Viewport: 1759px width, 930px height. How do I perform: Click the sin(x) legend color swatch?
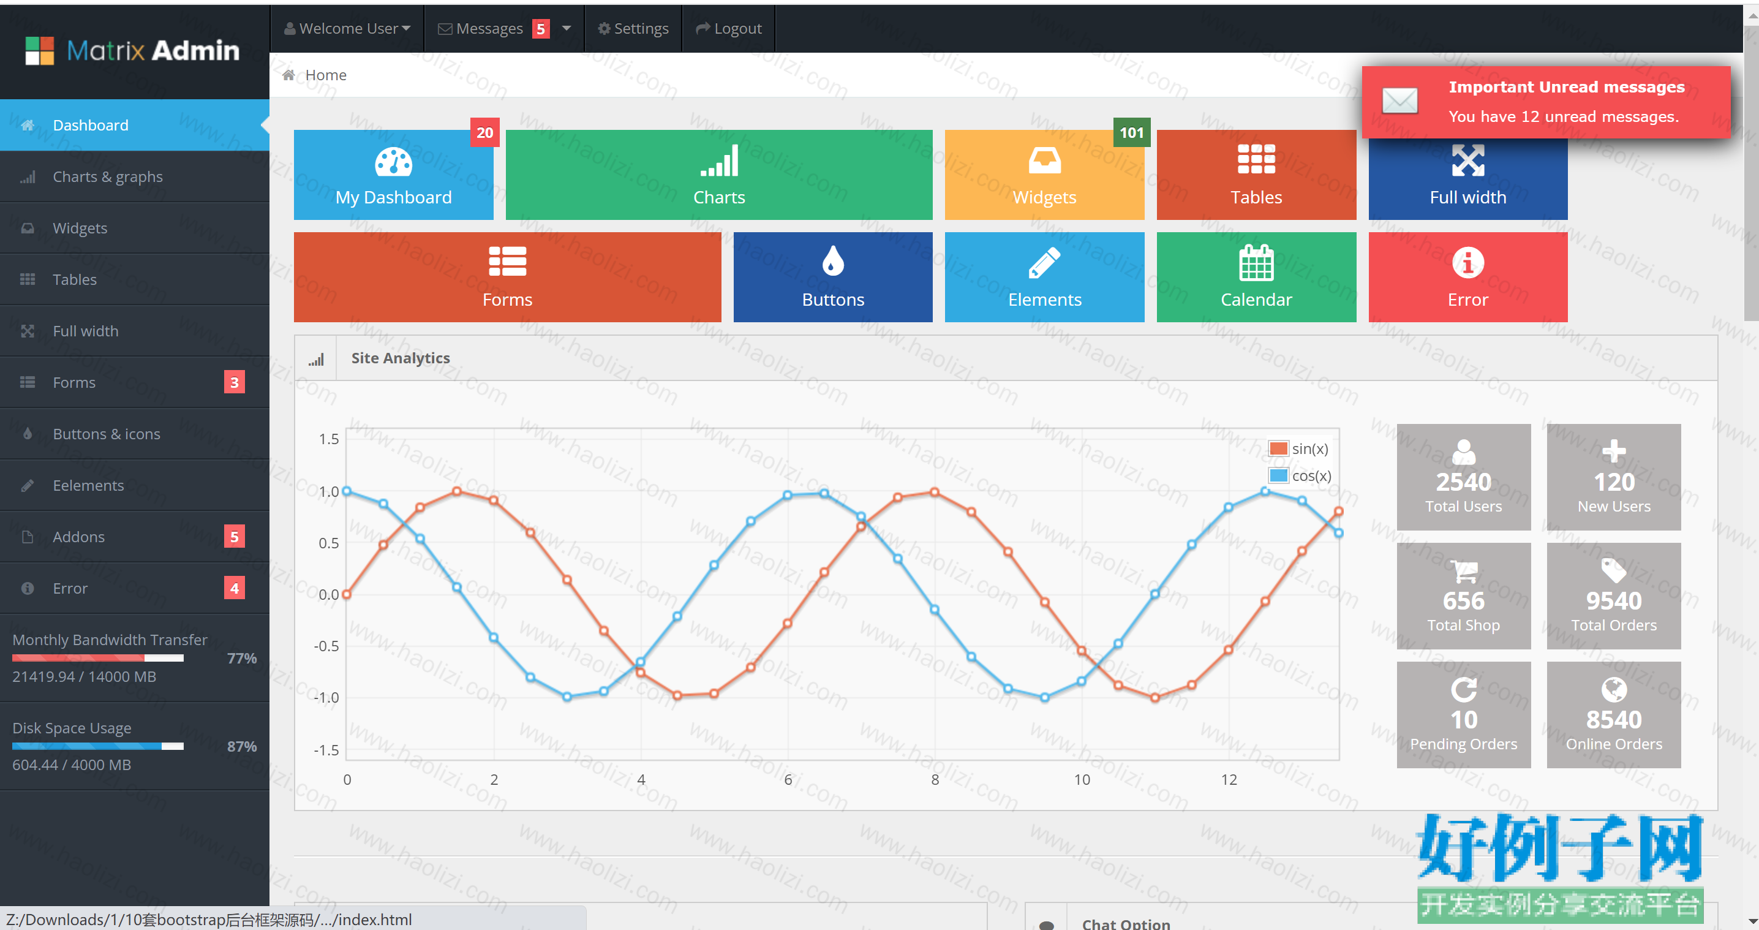pos(1278,448)
